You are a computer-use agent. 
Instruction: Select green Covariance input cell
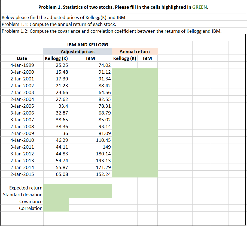click(56, 201)
